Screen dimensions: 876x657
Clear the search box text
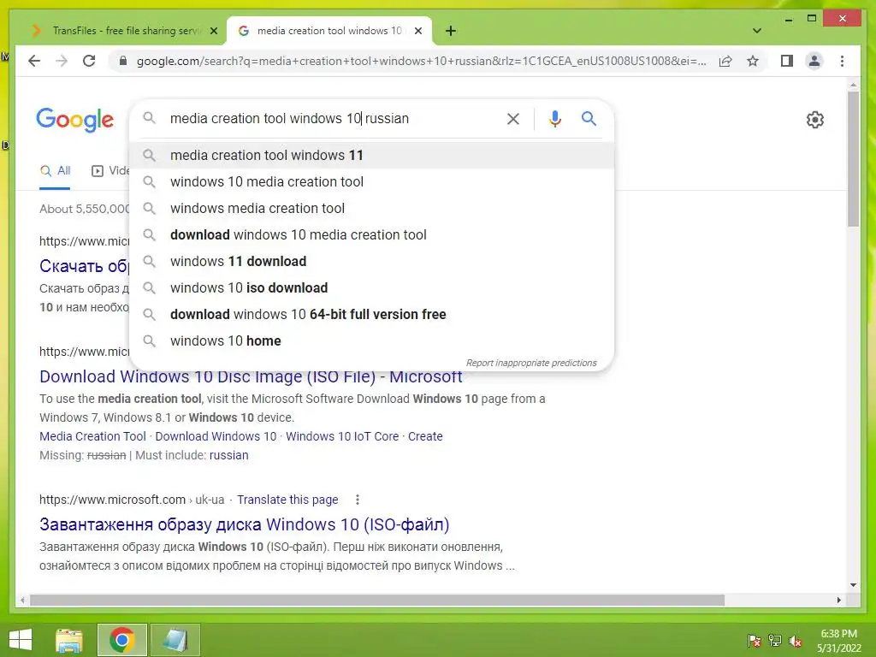(513, 118)
